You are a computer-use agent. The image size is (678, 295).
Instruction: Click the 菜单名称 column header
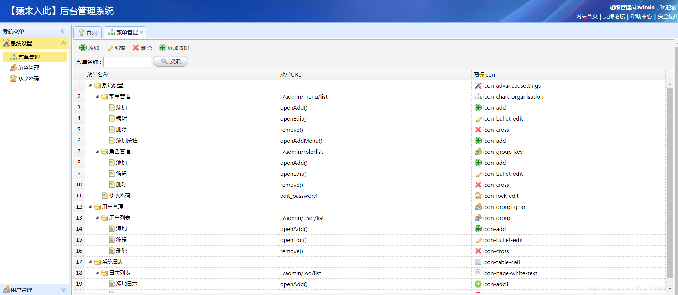182,74
